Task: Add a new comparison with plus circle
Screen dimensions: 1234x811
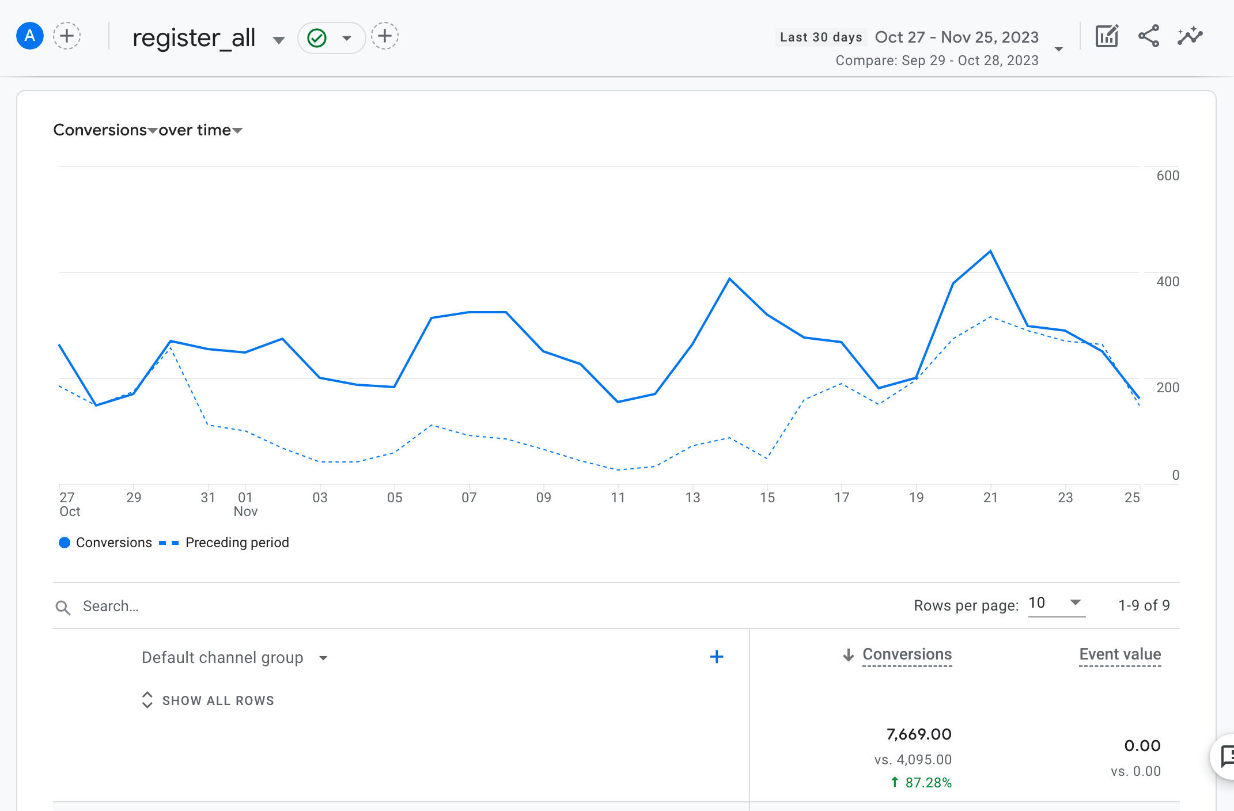Action: [67, 36]
